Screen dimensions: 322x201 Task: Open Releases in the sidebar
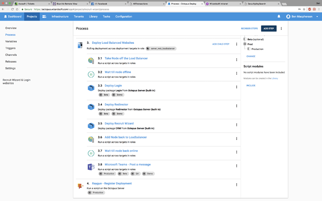11,62
